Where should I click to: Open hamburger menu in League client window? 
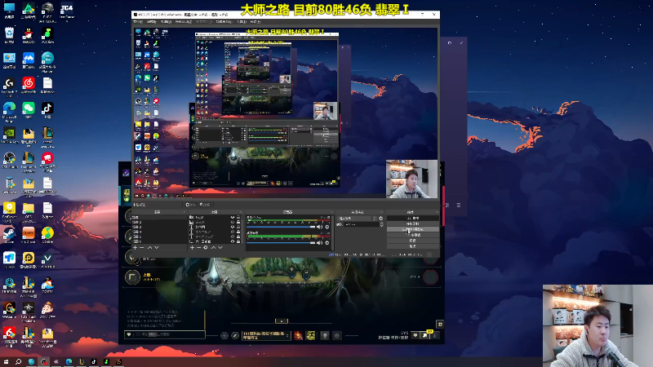[459, 206]
